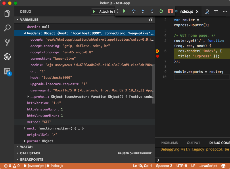Select the originalUrl: "/" row

(x=85, y=135)
